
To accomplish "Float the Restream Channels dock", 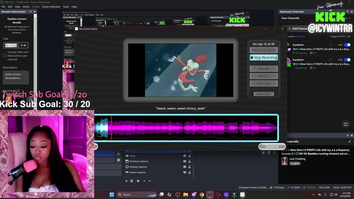I will 348,12.
